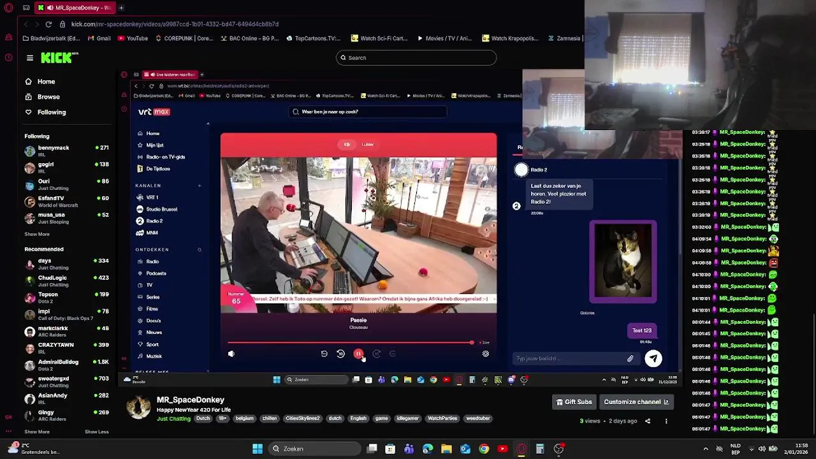The image size is (816, 459).
Task: Select MNM channel in VRT sidebar
Action: point(152,233)
